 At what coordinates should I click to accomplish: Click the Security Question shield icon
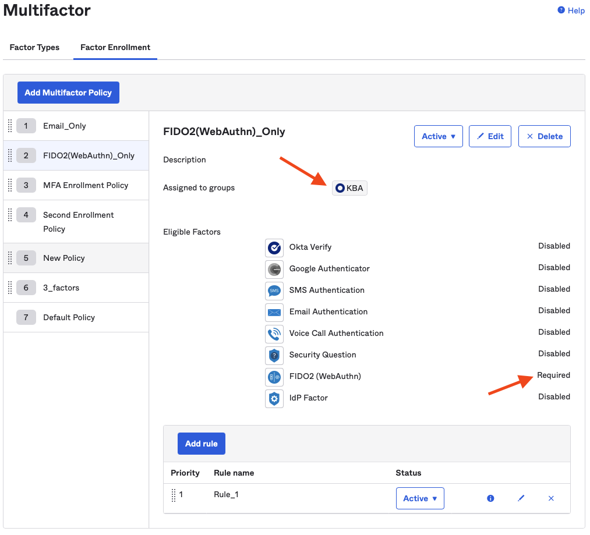pos(274,355)
